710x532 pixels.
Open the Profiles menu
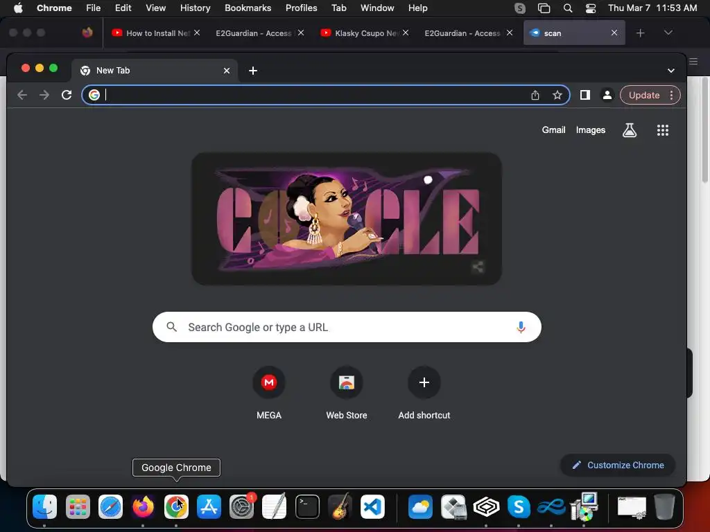301,8
